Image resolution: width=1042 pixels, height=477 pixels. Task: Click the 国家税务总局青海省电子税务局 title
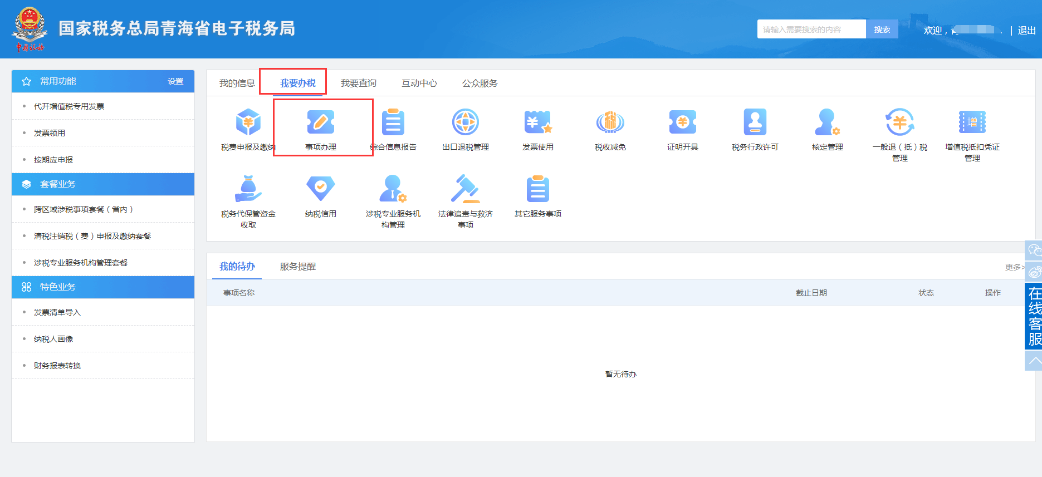tap(177, 28)
